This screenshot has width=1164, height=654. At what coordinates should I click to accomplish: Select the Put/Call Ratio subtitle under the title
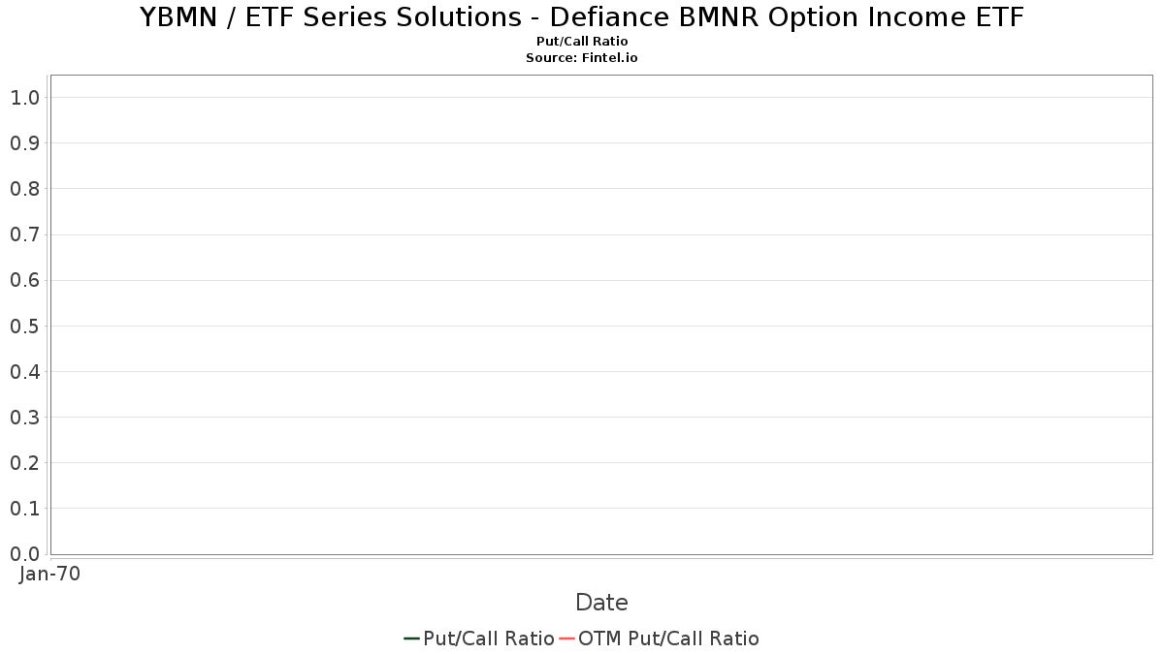point(582,42)
